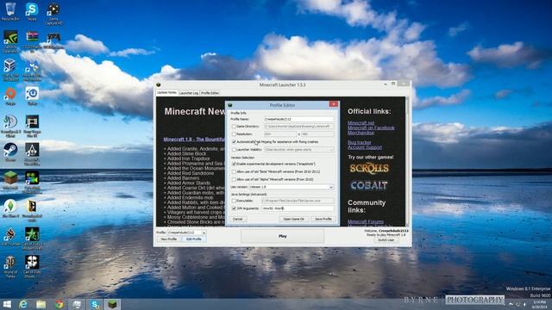Enable the Executable checkbox
Image resolution: width=552 pixels, height=310 pixels.
click(234, 201)
